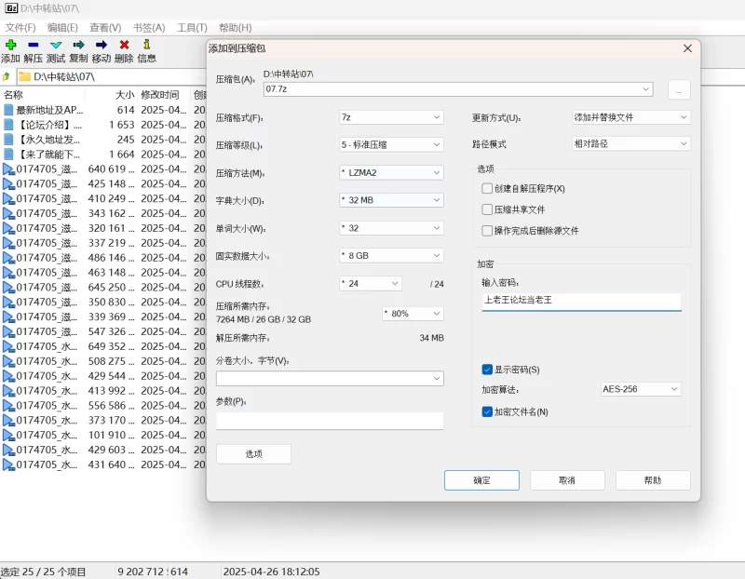Click the up-folder icon beside address bar
Screen dimensions: 745x579
click(7, 76)
